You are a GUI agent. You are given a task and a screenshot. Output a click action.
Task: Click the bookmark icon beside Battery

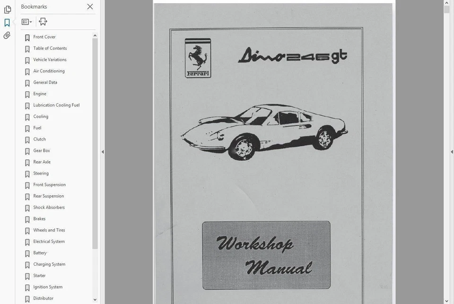click(27, 253)
